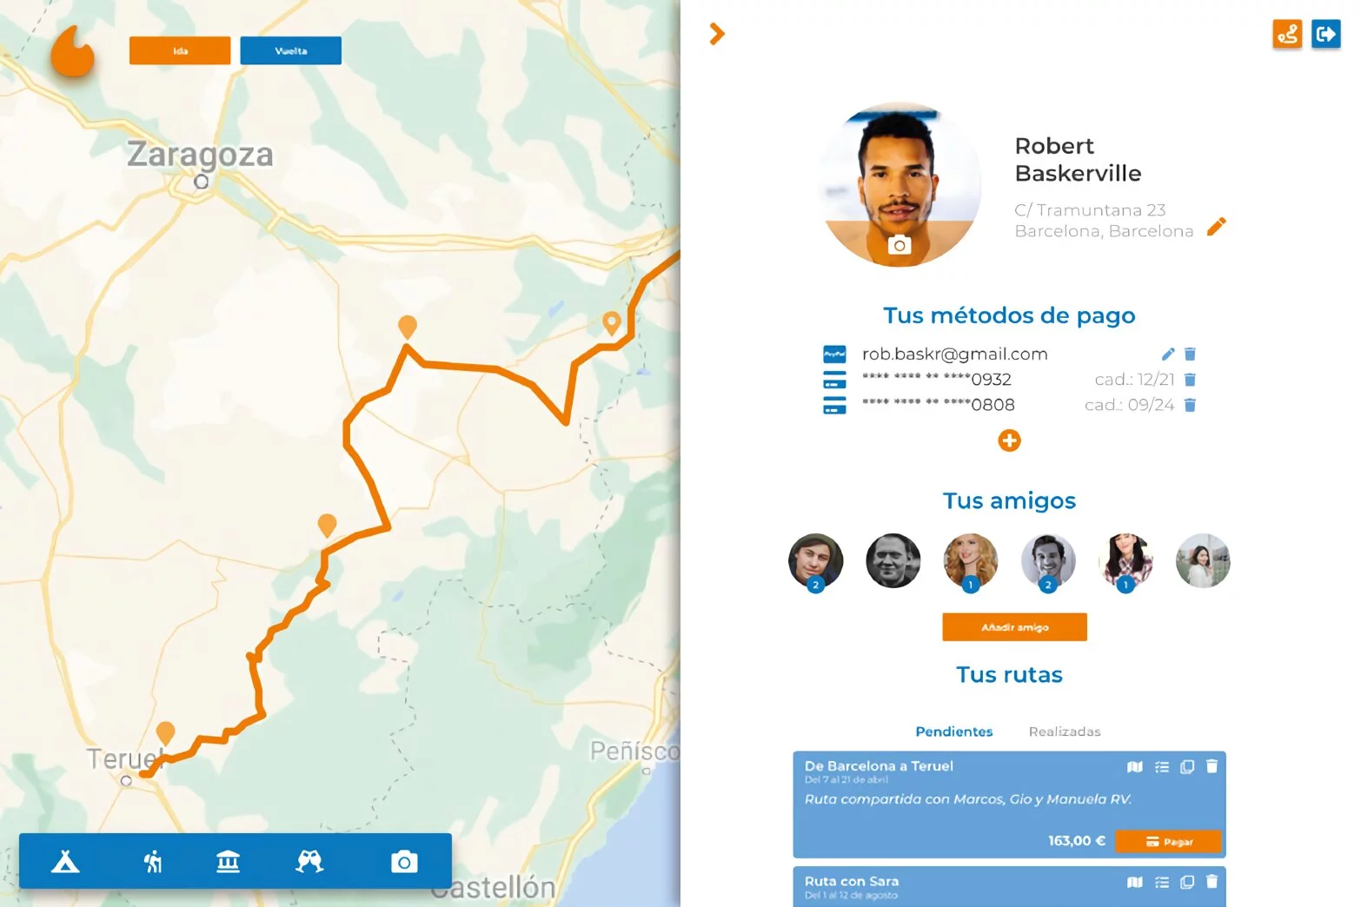Collapse the profile panel with orange chevron

click(717, 34)
